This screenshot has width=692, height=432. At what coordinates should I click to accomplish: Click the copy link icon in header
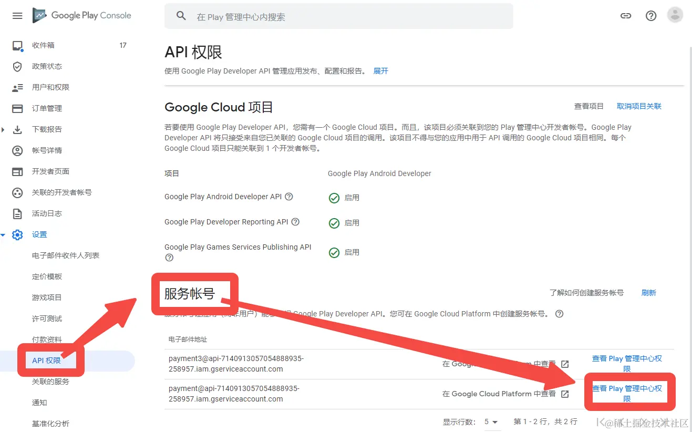coord(625,16)
